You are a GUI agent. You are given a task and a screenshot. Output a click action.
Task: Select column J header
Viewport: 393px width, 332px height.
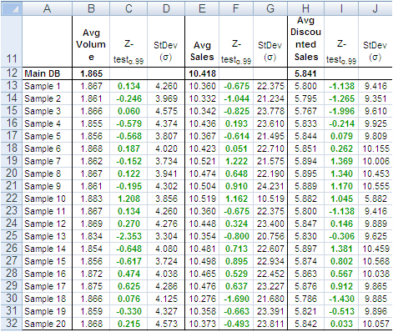[375, 8]
